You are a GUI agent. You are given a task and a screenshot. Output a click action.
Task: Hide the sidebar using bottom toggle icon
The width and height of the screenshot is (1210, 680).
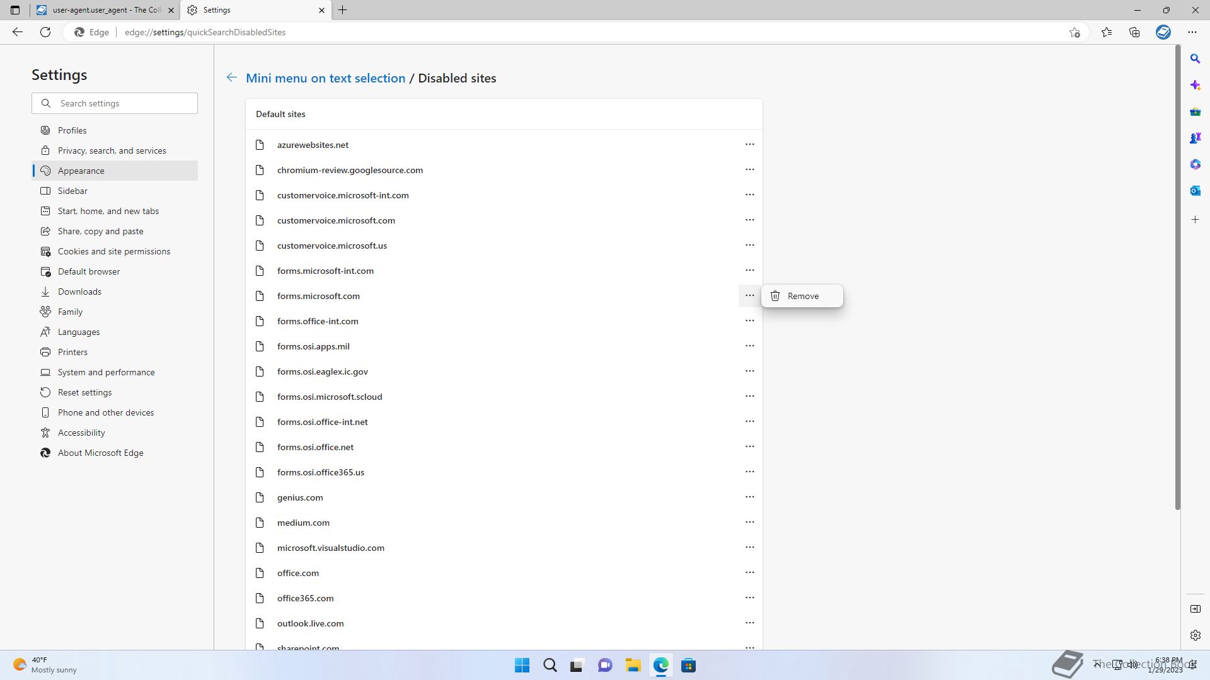(x=1195, y=609)
